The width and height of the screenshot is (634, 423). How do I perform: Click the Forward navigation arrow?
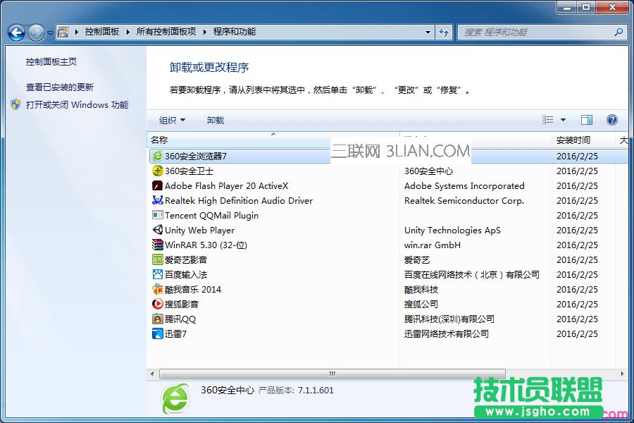(x=36, y=32)
